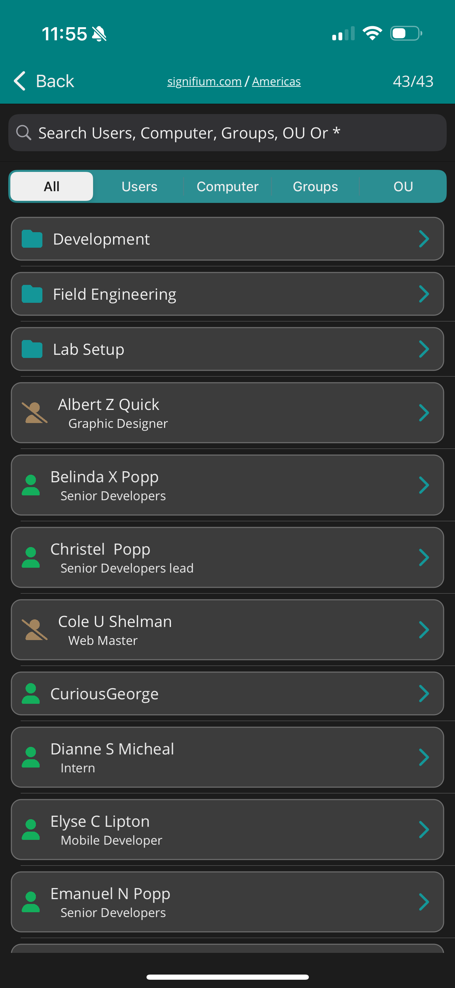The height and width of the screenshot is (988, 455).
Task: Click the Development folder icon
Action: [x=32, y=239]
